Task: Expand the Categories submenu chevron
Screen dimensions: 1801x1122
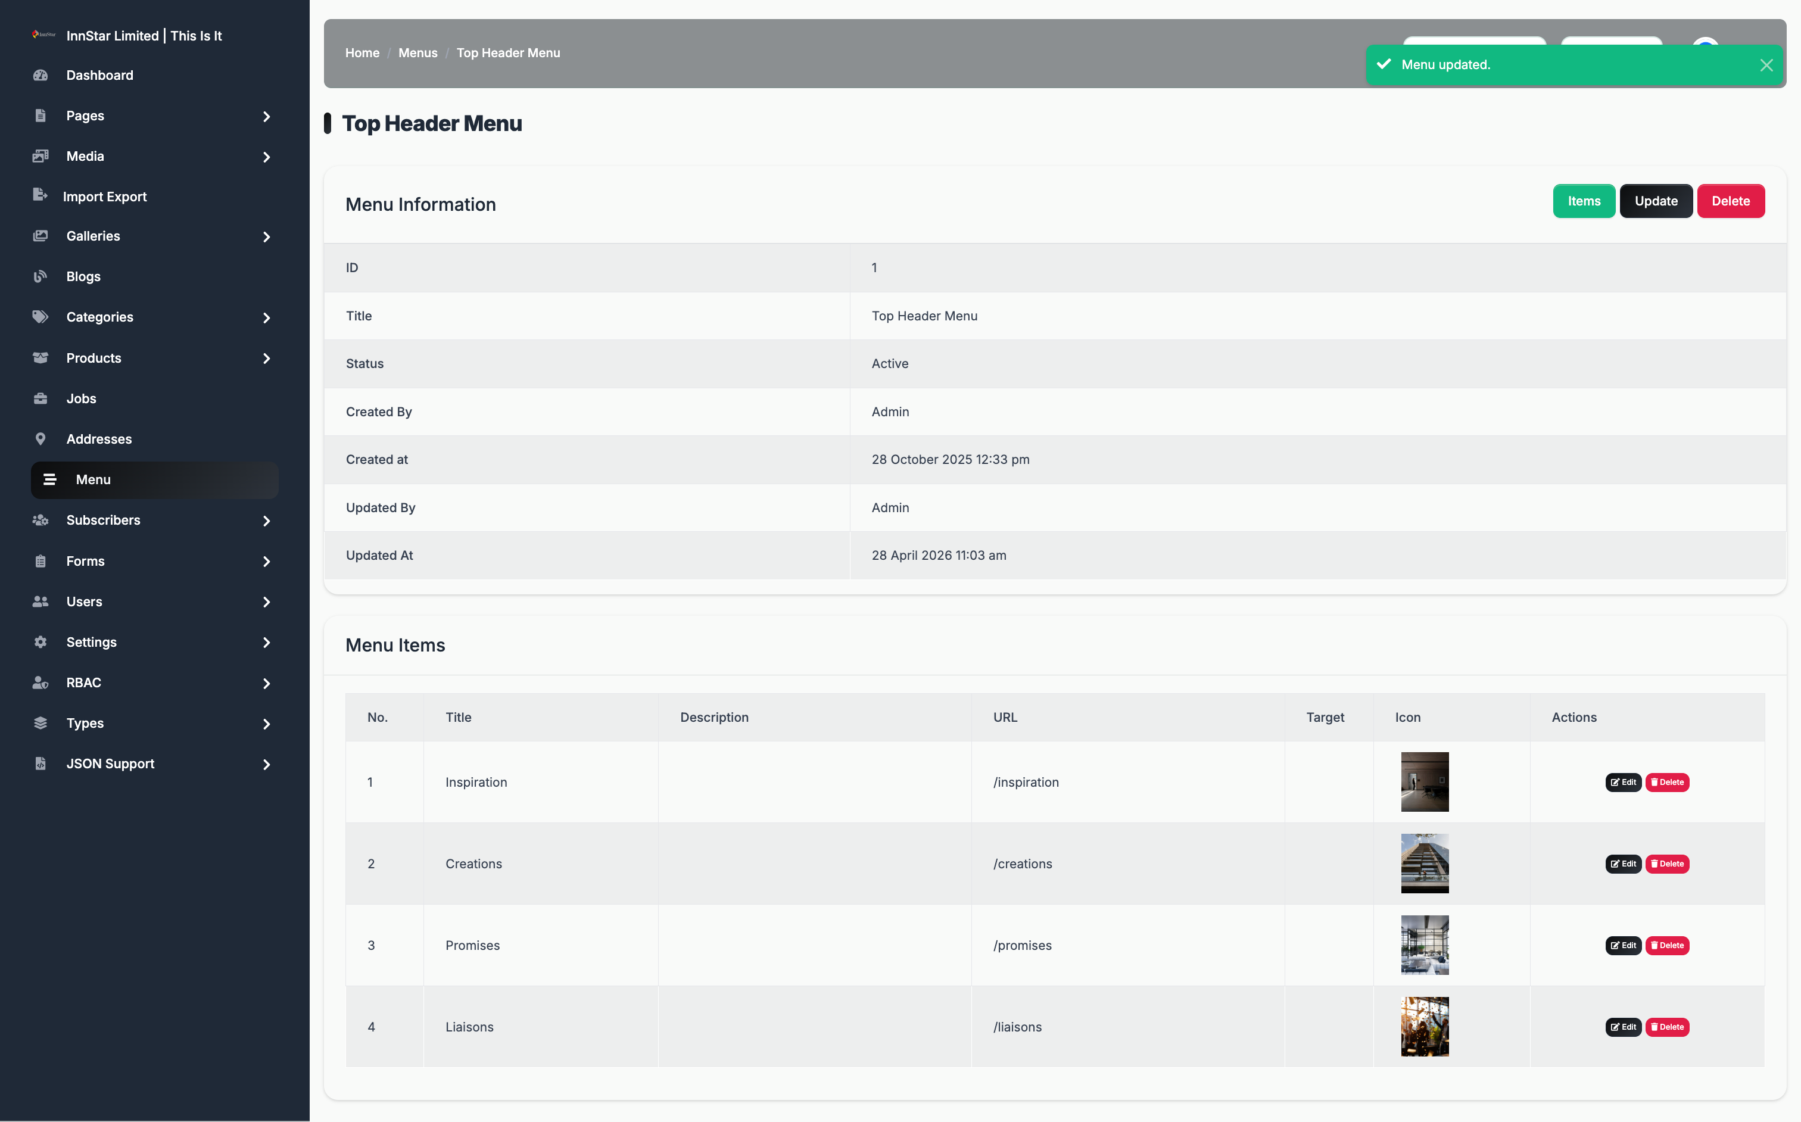Action: tap(266, 317)
